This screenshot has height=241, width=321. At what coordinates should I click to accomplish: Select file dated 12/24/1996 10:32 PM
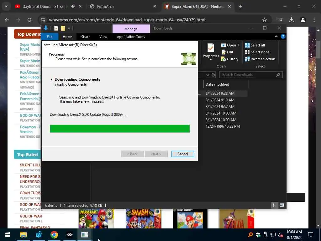point(223,126)
